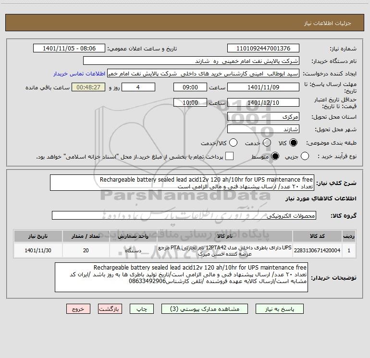Click the ردیف column header
370x358 pixels.
point(349,236)
